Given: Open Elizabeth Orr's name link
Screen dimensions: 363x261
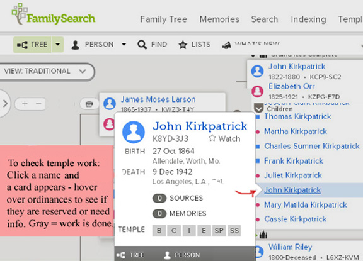Looking at the screenshot, I should 291,86.
